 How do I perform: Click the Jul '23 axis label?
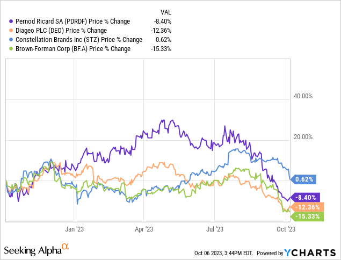[215, 229]
